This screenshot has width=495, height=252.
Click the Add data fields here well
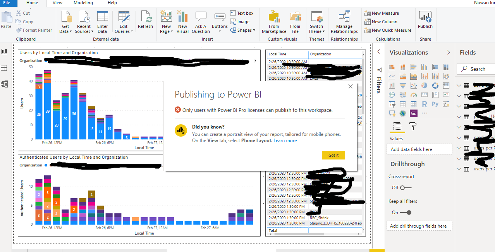(419, 149)
